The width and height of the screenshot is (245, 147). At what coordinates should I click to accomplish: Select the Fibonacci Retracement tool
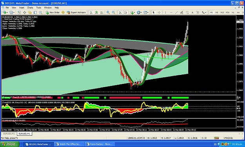click(187, 13)
